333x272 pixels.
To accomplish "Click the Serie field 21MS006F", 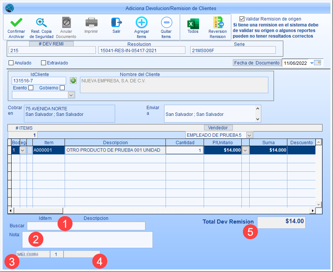I will tap(233, 50).
